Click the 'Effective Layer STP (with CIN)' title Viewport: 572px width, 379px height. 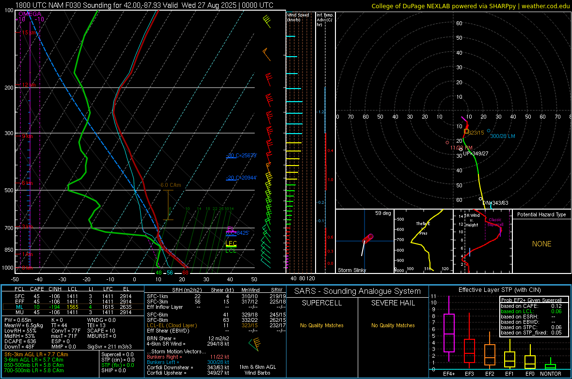click(x=499, y=290)
